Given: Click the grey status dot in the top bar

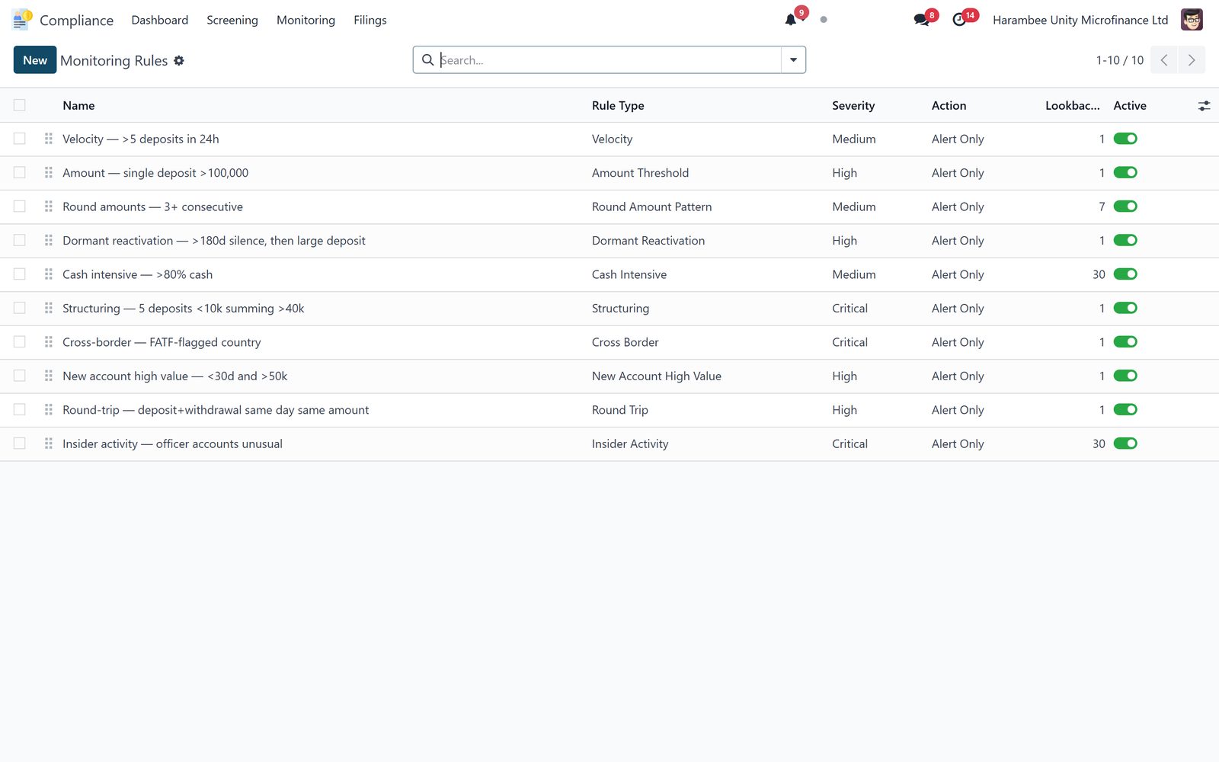Looking at the screenshot, I should 824,20.
